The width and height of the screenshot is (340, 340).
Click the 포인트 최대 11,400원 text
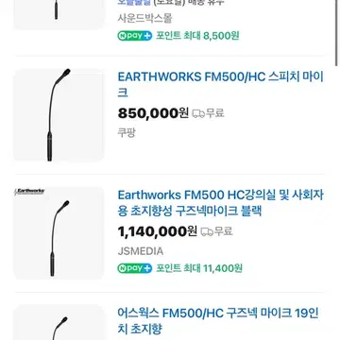coord(199,268)
